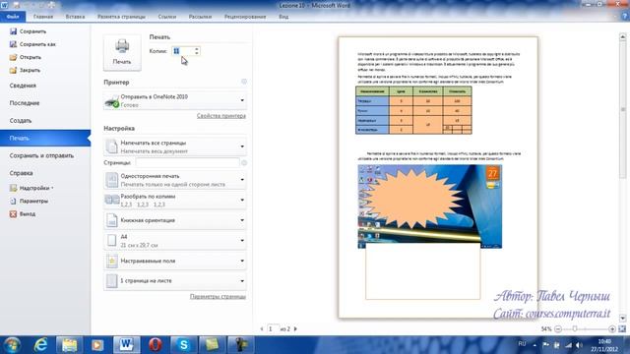Switch to Insert (Вставка) tab
Viewport: 630px width, 354px height.
75,17
